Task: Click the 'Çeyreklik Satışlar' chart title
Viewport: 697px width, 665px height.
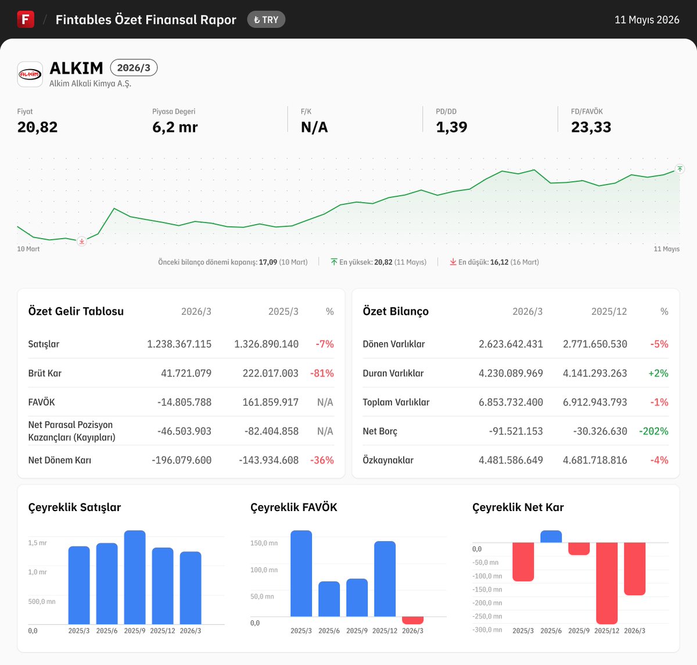Action: click(x=75, y=508)
